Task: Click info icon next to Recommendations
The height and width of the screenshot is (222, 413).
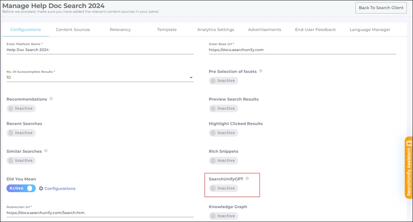Action: (x=51, y=99)
